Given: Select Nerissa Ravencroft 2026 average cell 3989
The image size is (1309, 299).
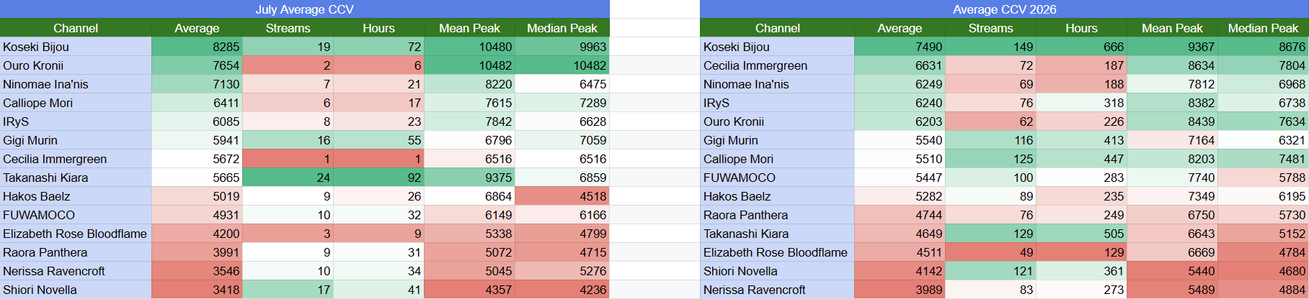Looking at the screenshot, I should click(x=900, y=290).
